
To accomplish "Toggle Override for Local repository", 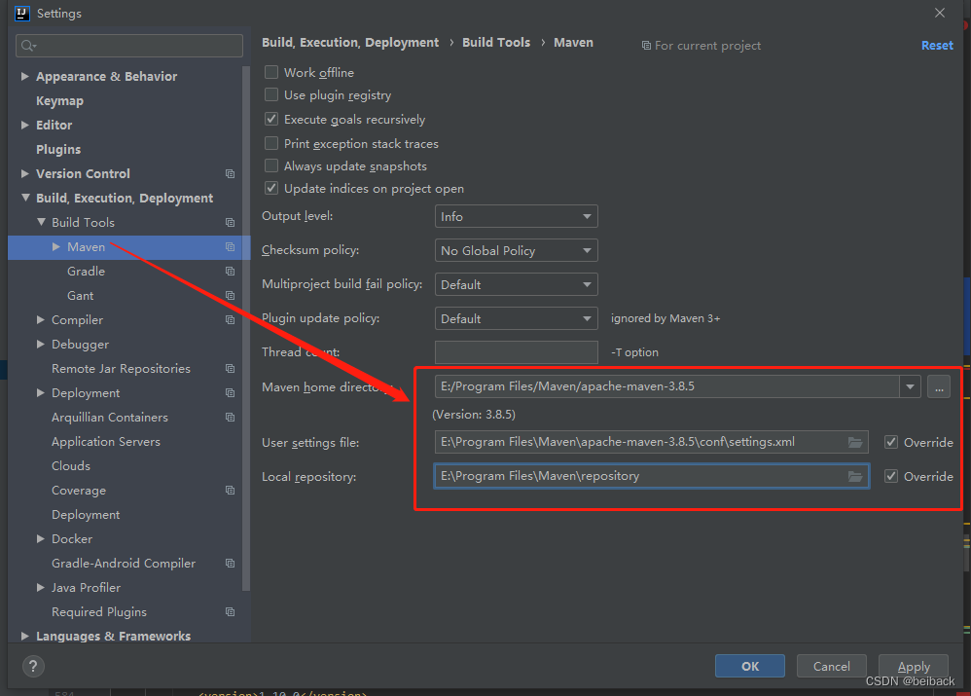I will point(891,477).
